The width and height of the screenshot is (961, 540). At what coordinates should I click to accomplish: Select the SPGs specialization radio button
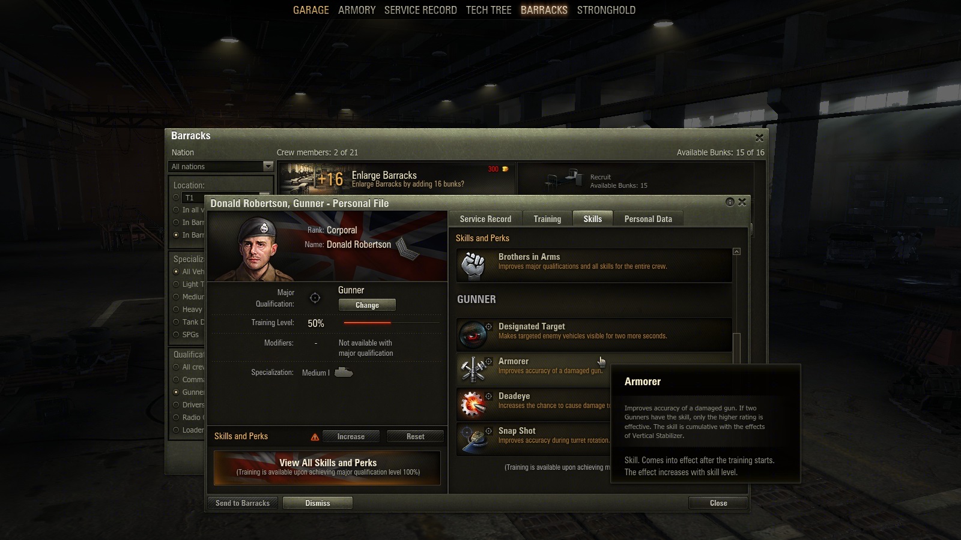(x=176, y=335)
